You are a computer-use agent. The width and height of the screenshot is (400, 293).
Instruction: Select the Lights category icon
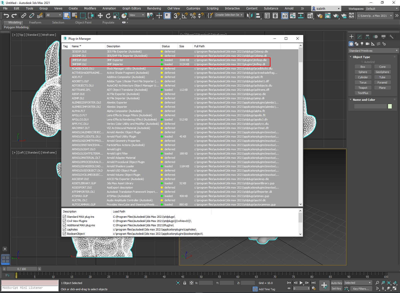(362, 44)
